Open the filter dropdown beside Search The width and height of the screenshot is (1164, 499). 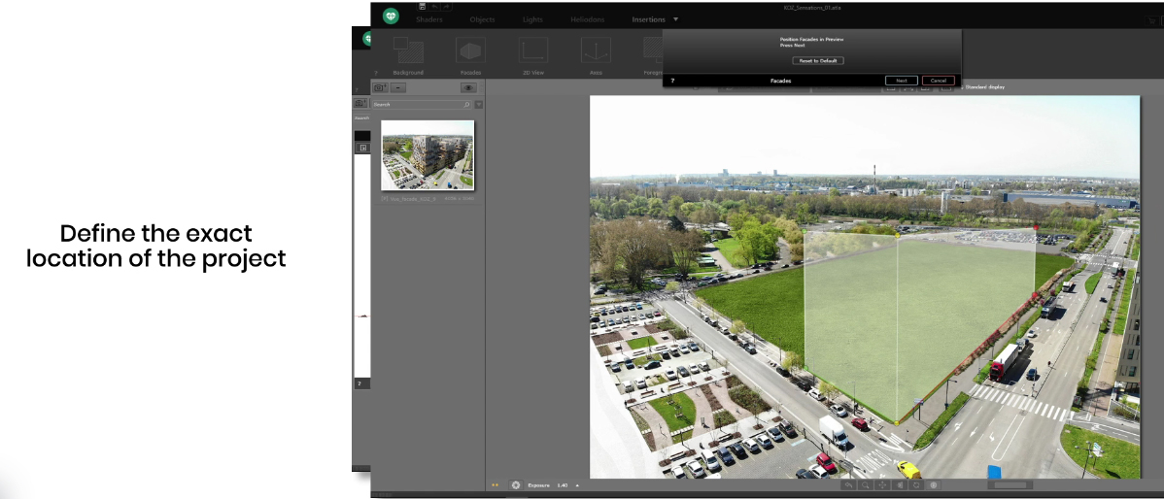point(479,105)
